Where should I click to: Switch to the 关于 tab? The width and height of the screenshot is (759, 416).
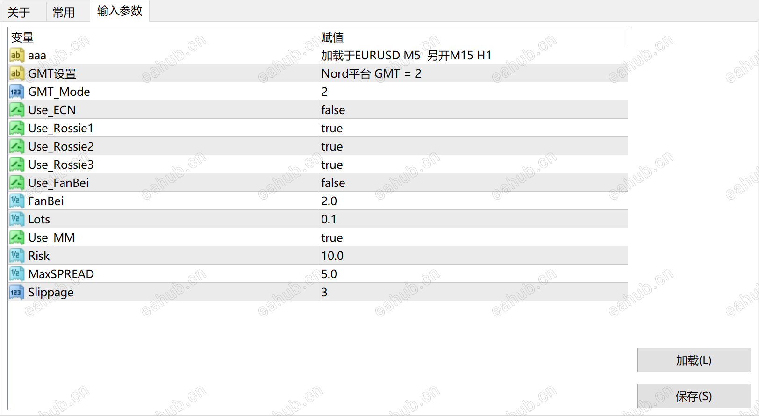(x=19, y=12)
